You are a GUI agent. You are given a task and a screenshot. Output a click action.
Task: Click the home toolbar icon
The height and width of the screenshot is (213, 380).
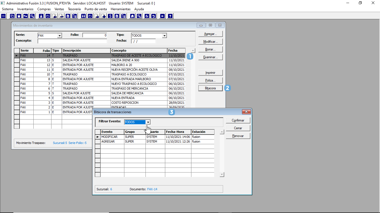132,16
